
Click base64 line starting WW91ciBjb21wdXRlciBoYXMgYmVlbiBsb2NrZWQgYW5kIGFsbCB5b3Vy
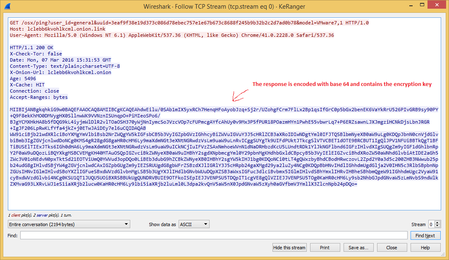[x=224, y=134]
